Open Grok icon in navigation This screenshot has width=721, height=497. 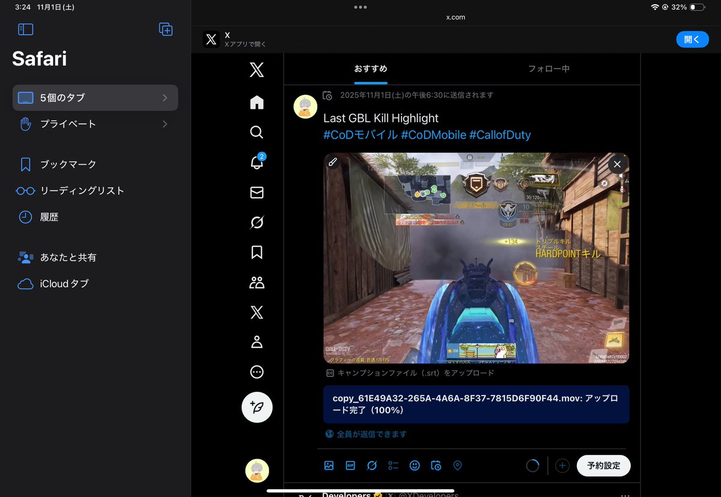click(257, 222)
